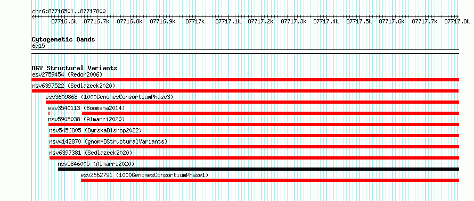Click ruler position 87716.8k
Image resolution: width=474 pixels, height=201 pixels.
click(x=129, y=21)
